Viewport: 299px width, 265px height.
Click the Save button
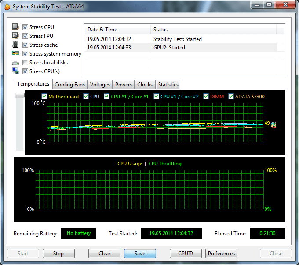coord(140,254)
